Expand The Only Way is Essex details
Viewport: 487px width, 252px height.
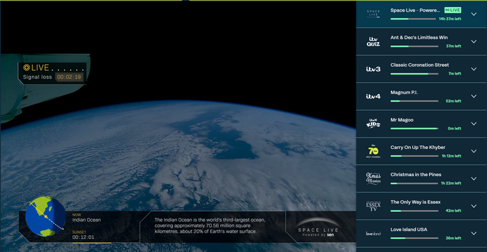(x=473, y=206)
